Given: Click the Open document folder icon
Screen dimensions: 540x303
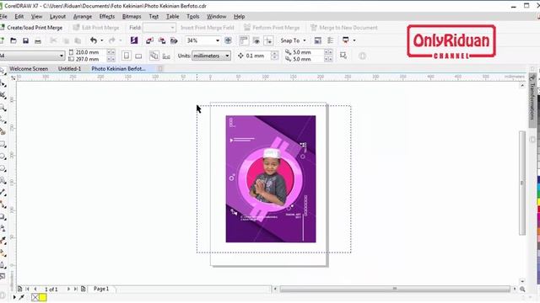Looking at the screenshot, I should pyautogui.click(x=13, y=40).
